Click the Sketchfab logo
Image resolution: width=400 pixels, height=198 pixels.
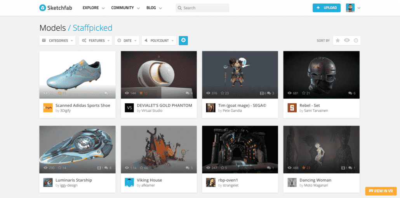tap(56, 8)
